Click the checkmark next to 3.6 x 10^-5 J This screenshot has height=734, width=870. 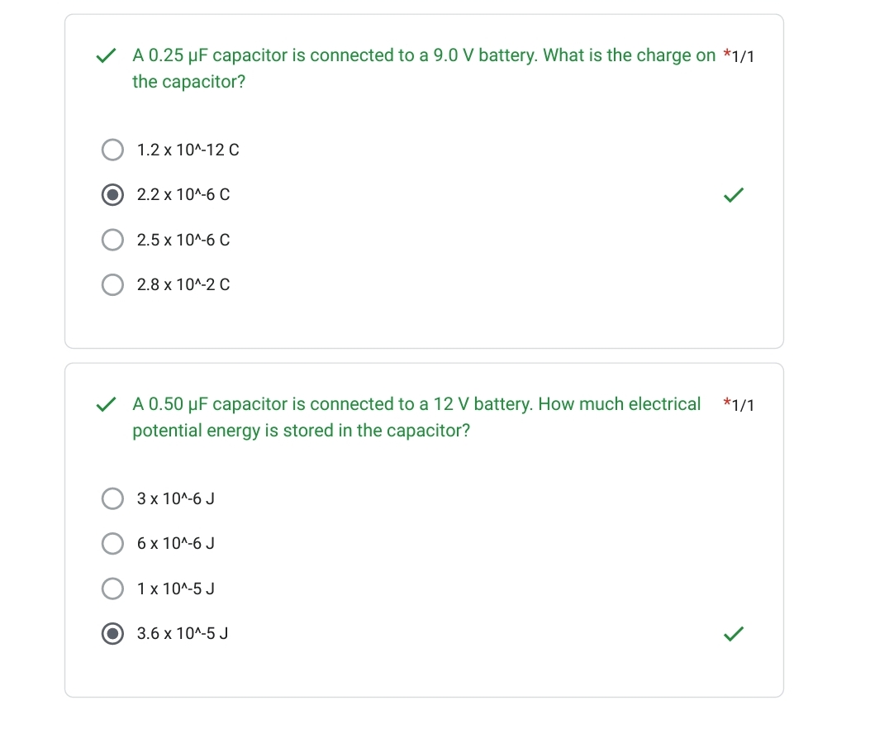[x=733, y=634]
